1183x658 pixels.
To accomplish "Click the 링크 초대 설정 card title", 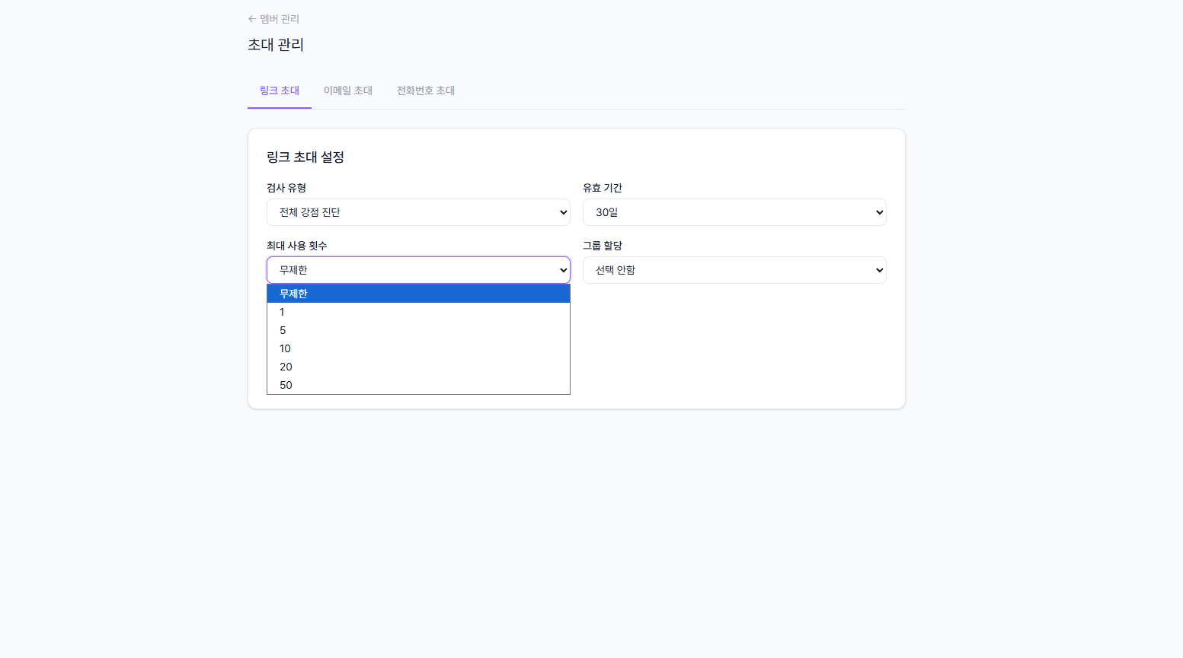I will 306,157.
